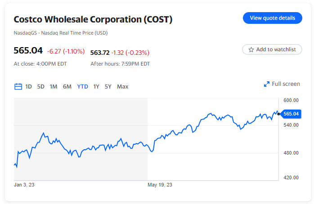314x204 pixels.
Task: Click the star icon for watchlist
Action: (251, 49)
